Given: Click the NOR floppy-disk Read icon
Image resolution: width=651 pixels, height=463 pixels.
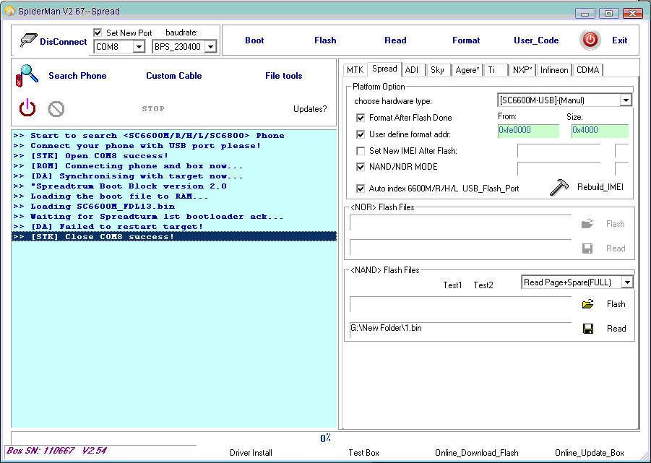Looking at the screenshot, I should click(587, 248).
